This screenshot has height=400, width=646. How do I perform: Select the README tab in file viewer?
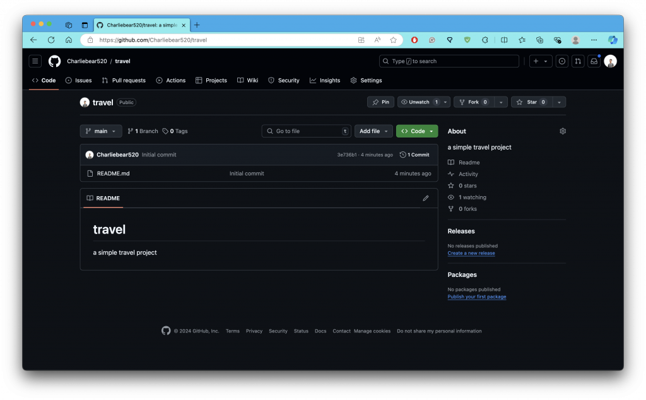(103, 198)
